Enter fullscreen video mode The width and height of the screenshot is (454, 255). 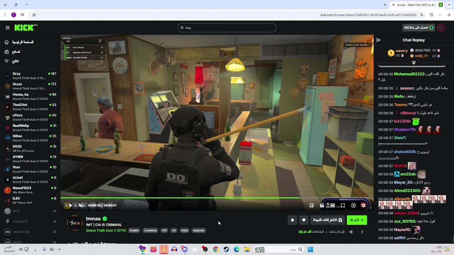tap(343, 205)
